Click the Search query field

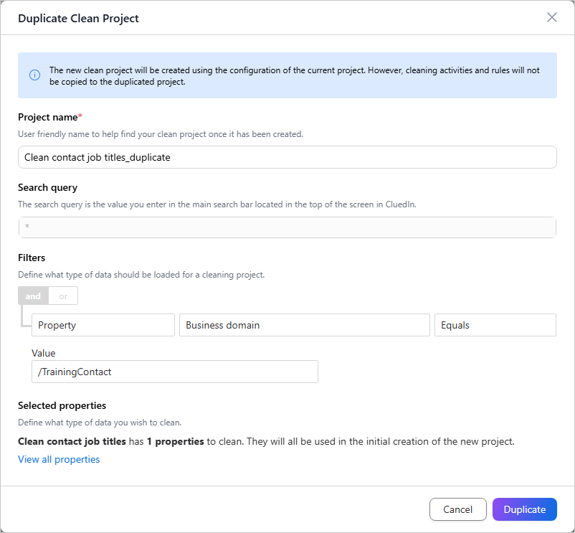tap(287, 227)
